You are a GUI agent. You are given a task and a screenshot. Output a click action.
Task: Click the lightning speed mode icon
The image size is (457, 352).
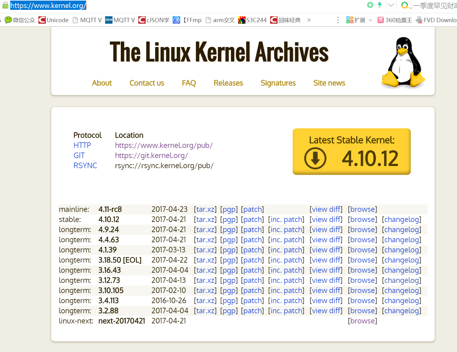pos(380,5)
